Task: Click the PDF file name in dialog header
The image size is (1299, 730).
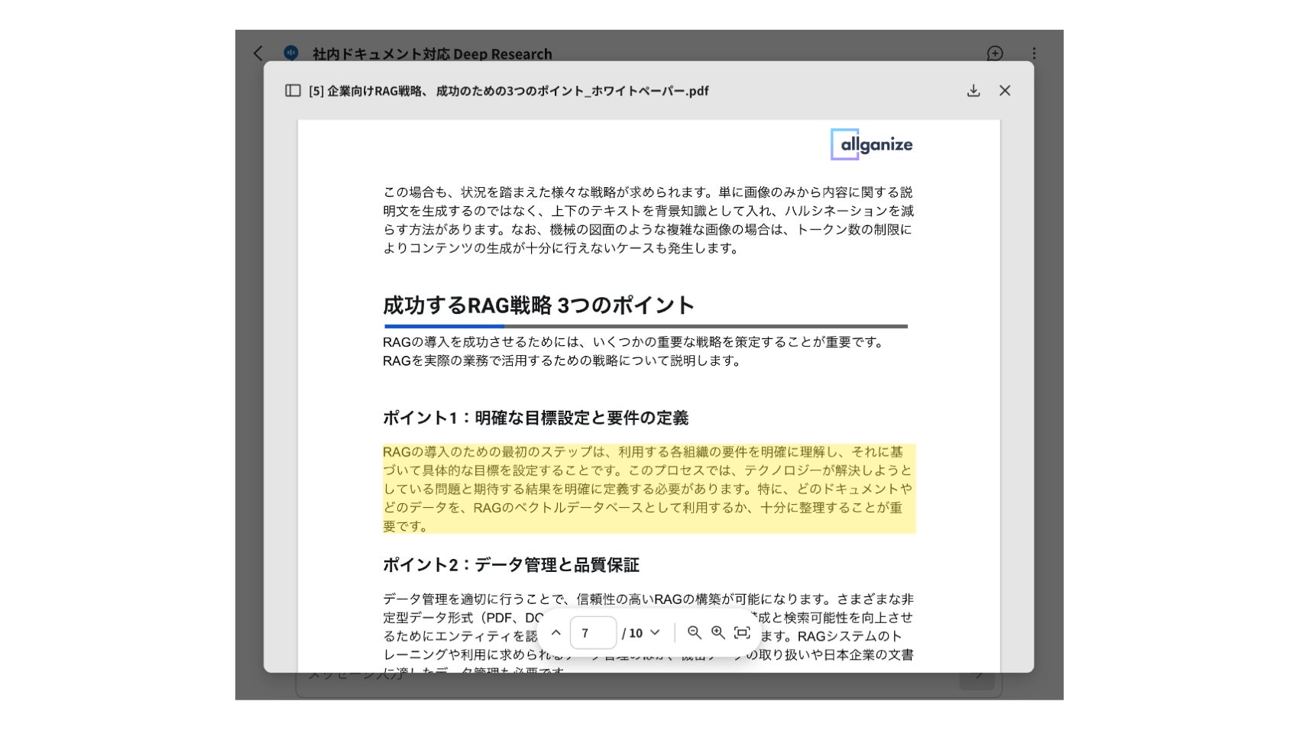Action: click(x=508, y=91)
